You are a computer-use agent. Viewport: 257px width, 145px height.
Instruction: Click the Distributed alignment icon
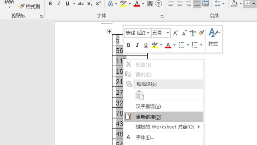point(206,4)
